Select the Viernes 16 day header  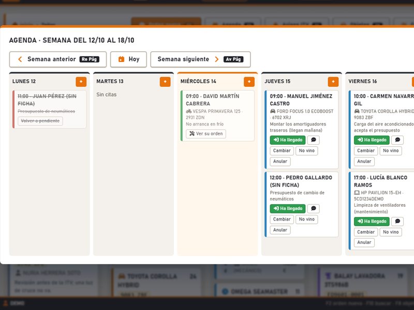click(x=363, y=82)
